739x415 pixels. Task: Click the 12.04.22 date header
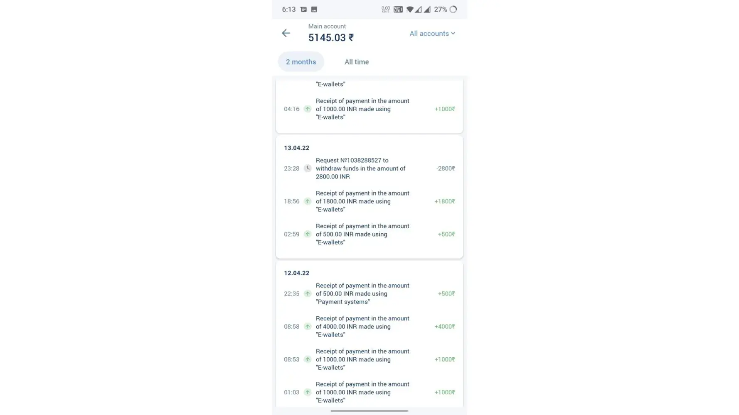coord(297,273)
